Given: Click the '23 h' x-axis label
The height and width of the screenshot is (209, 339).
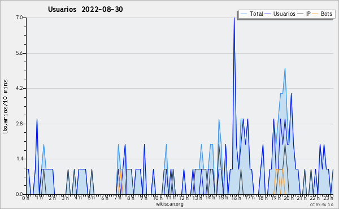Looking at the screenshot, I should pyautogui.click(x=328, y=198).
